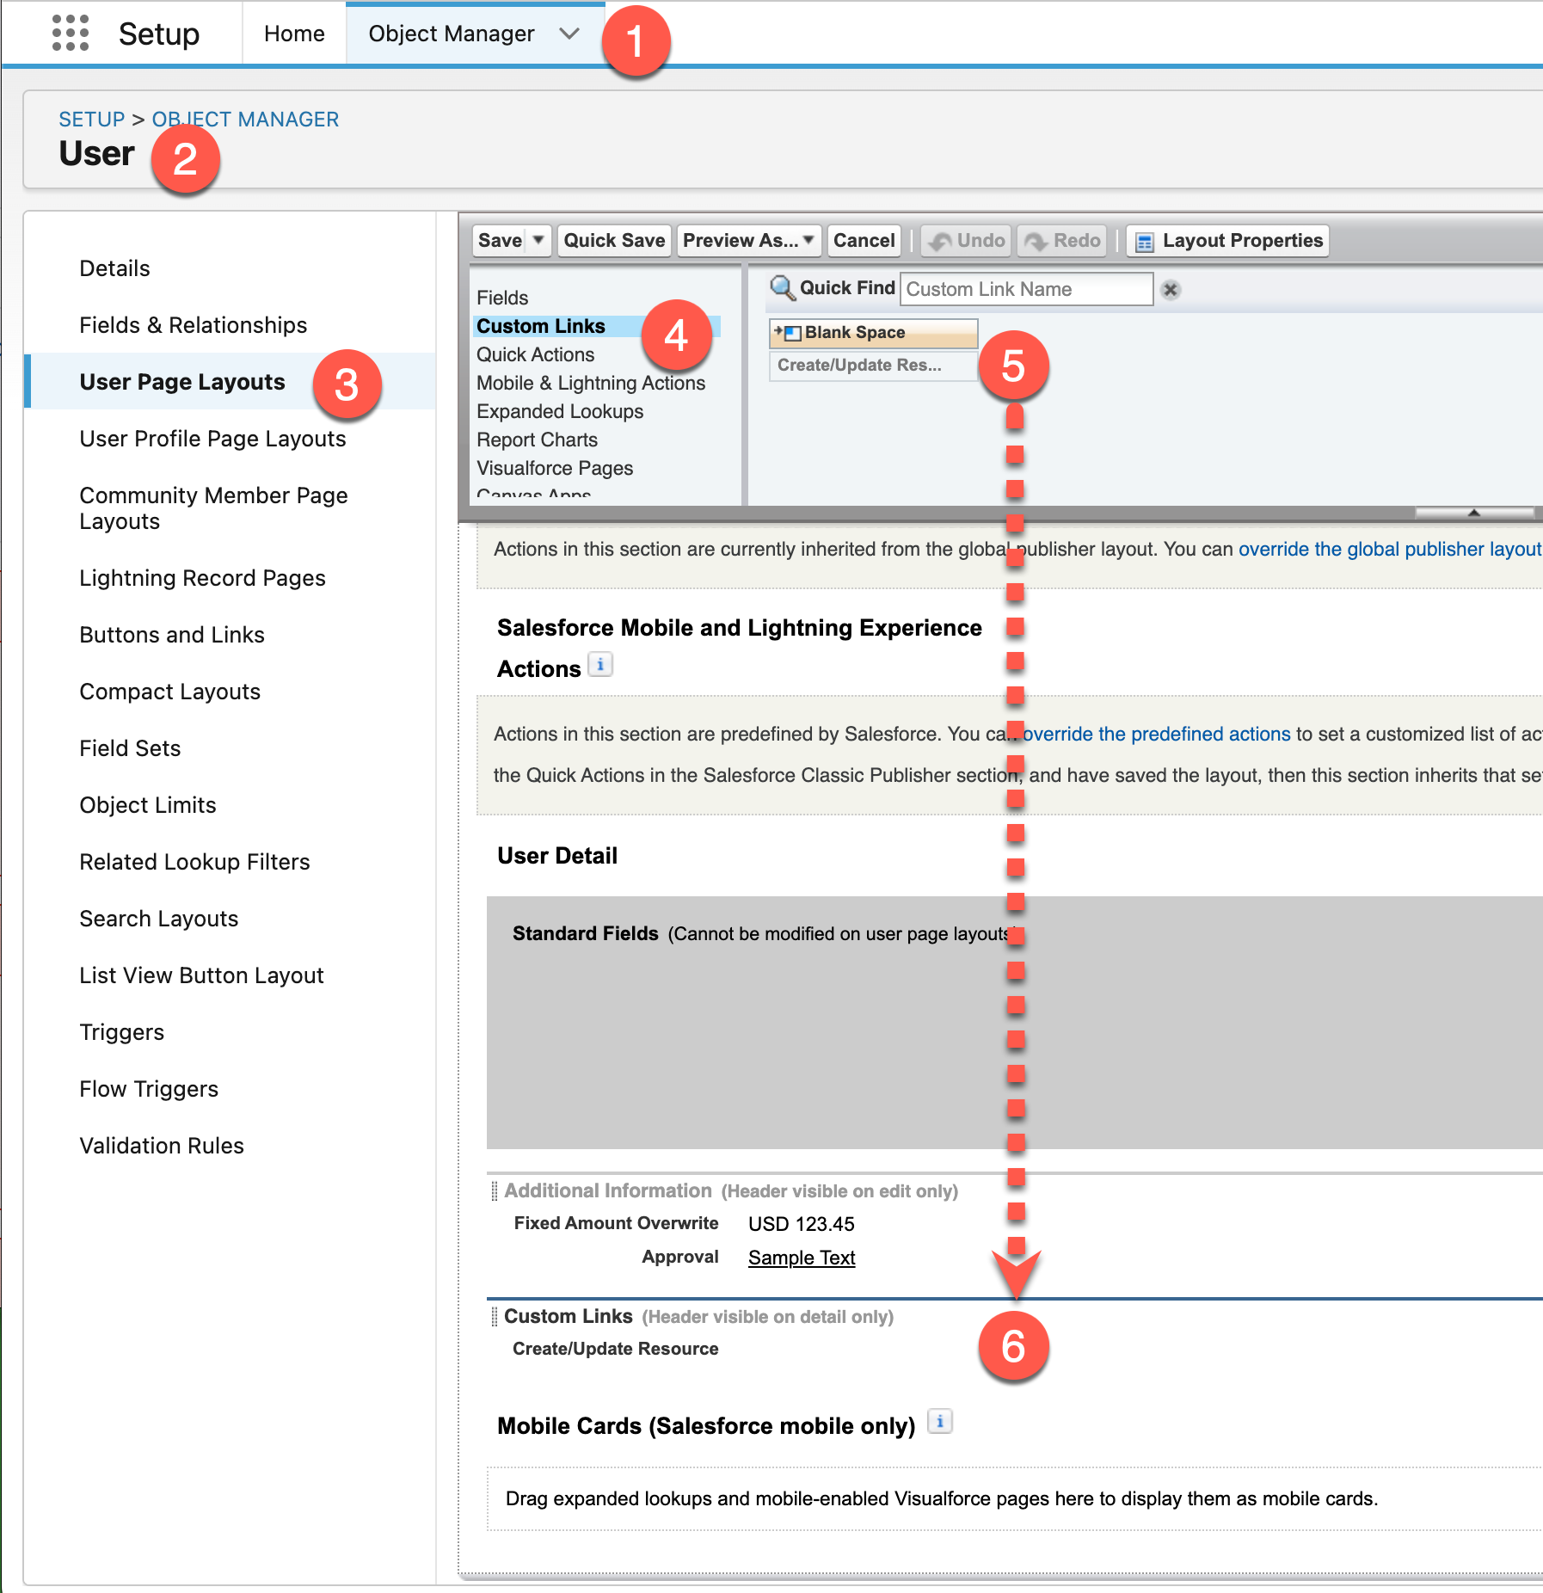Open the Object Manager tab dropdown chevron
1543x1593 pixels.
click(x=569, y=34)
